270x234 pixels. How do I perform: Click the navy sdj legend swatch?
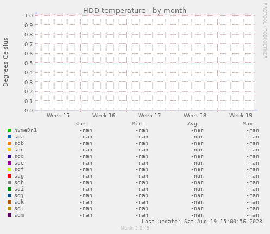pyautogui.click(x=9, y=195)
